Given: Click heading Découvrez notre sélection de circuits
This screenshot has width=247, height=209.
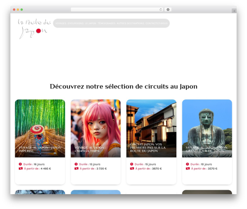Looking at the screenshot, I should 123,86.
